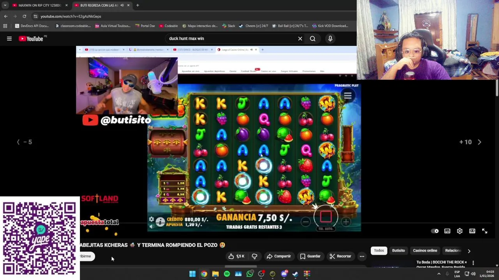
Task: Open Ball Ball 24/7 bookmark
Action: pyautogui.click(x=290, y=26)
